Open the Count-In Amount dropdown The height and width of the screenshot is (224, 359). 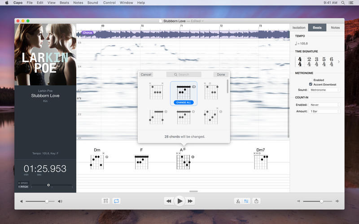[x=324, y=111]
